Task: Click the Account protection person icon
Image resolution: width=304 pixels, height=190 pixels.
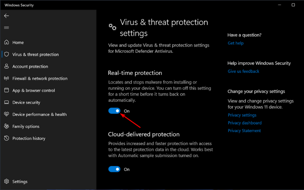Action: [6, 66]
